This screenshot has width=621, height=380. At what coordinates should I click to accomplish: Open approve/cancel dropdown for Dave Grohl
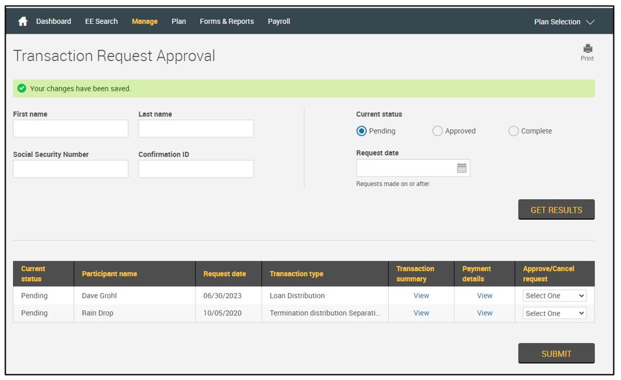click(x=554, y=296)
